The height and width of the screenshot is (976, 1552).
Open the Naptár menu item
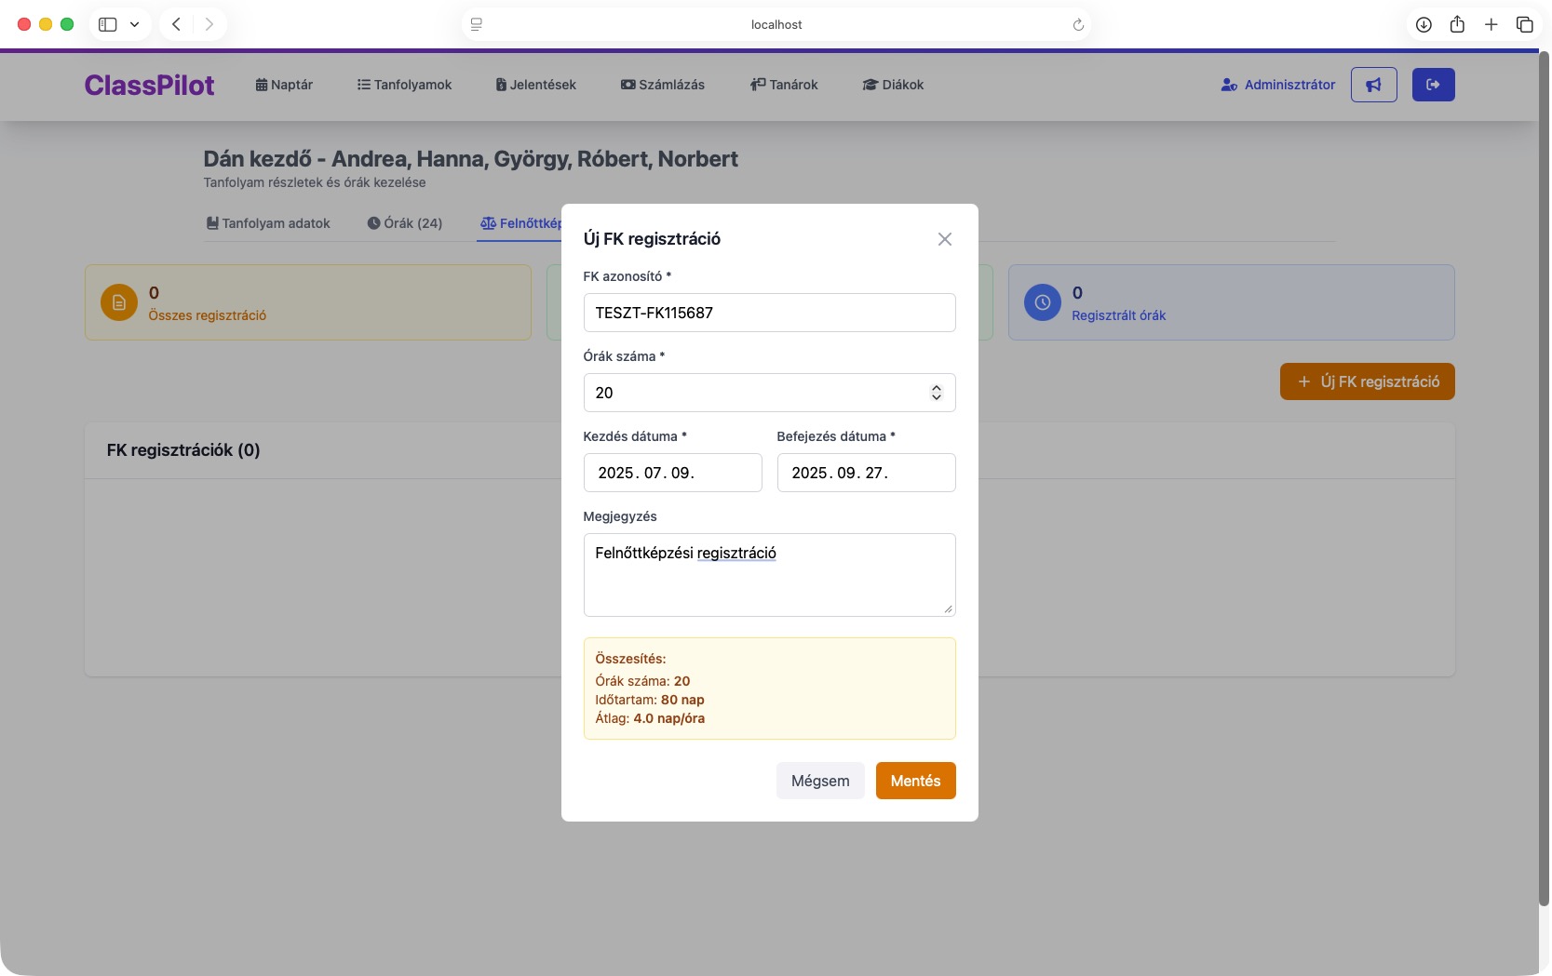tap(284, 85)
